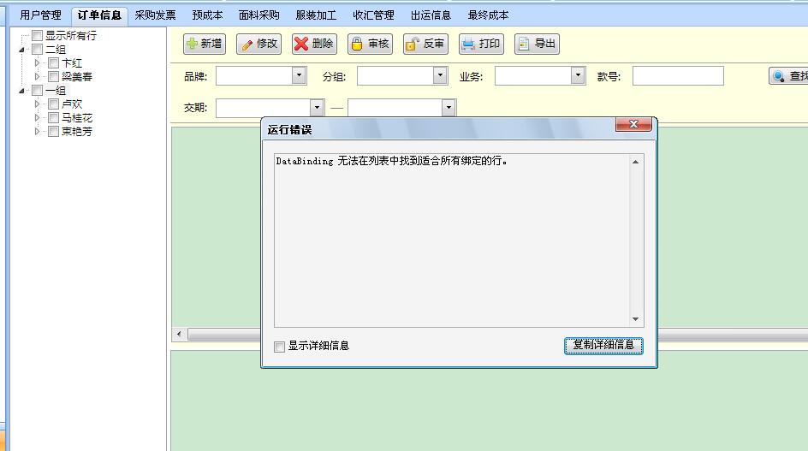Click the error message scrollbar down arrow

[635, 319]
